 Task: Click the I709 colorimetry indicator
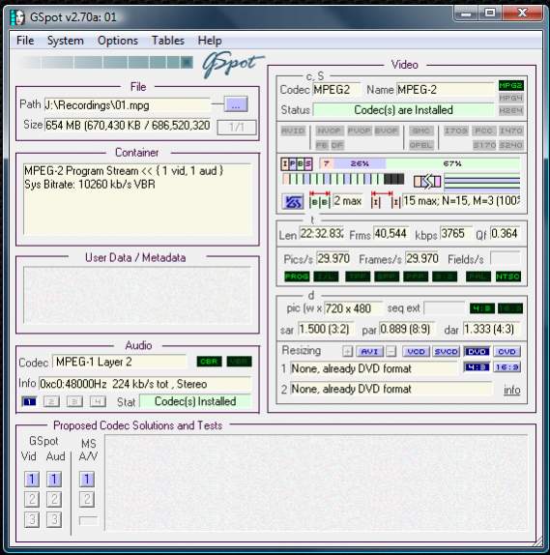click(x=456, y=131)
